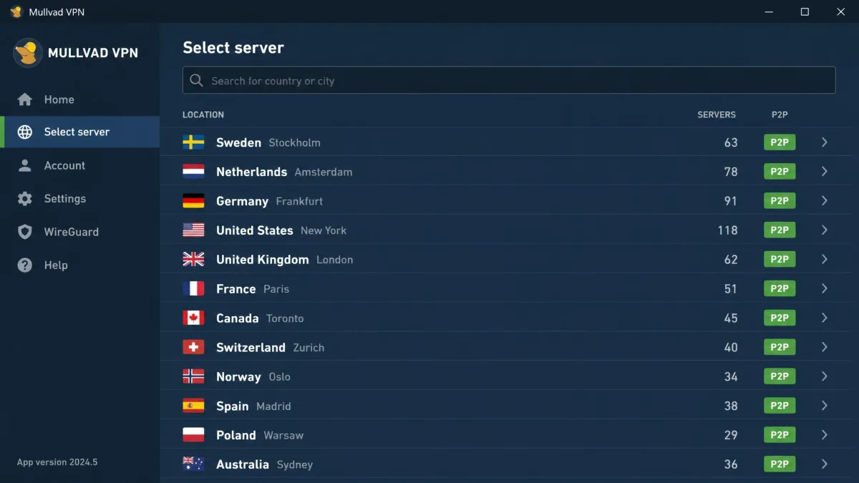Click the Spain flag icon
This screenshot has width=859, height=483.
193,406
